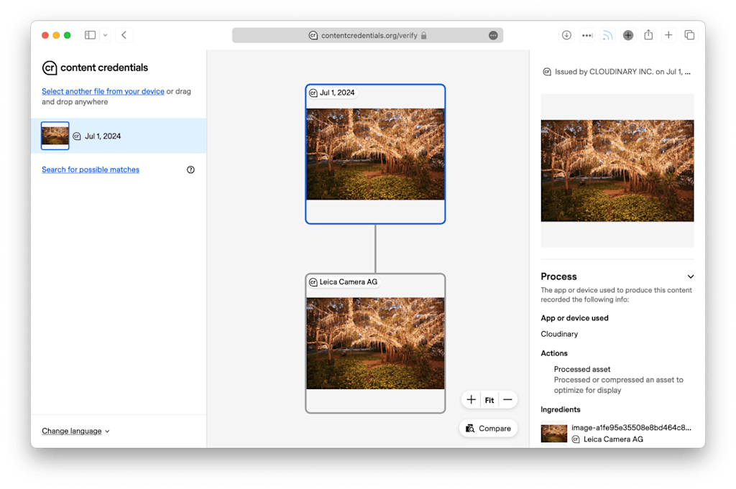
Task: Click the 'App or device used' label
Action: 574,318
